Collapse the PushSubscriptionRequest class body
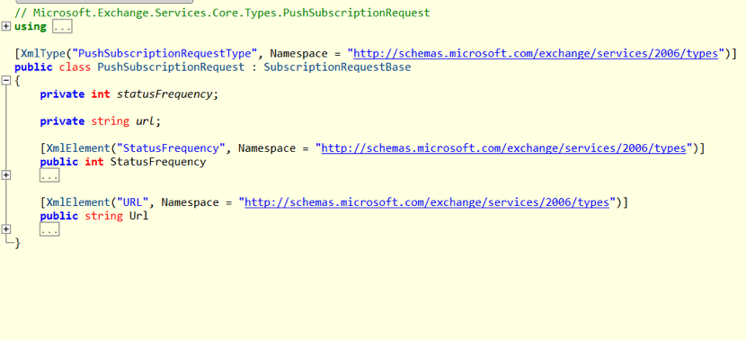 [x=5, y=80]
